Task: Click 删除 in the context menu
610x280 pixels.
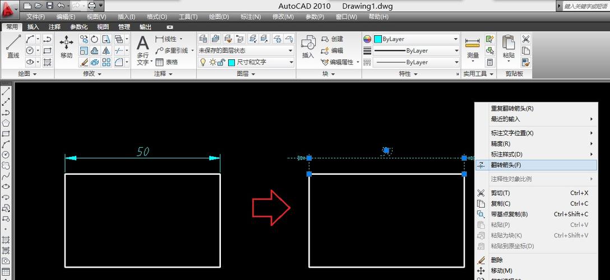Action: [x=537, y=260]
